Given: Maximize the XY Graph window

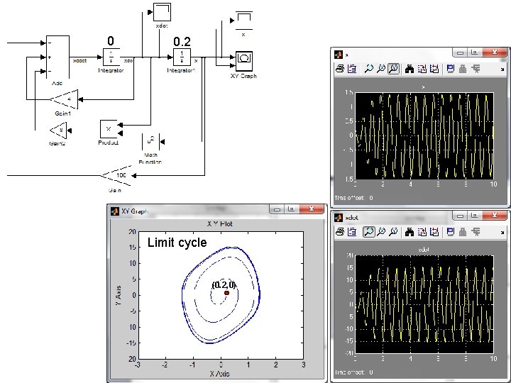Looking at the screenshot, I should [x=291, y=209].
